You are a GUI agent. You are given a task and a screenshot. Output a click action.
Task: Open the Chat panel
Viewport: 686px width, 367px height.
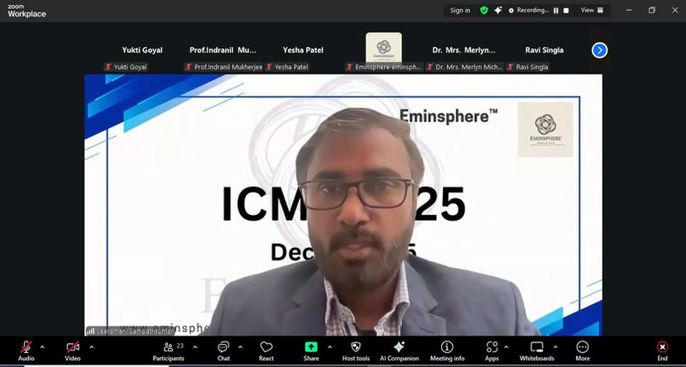[223, 350]
